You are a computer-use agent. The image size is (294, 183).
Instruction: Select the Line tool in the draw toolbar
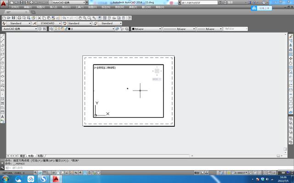tap(3, 36)
